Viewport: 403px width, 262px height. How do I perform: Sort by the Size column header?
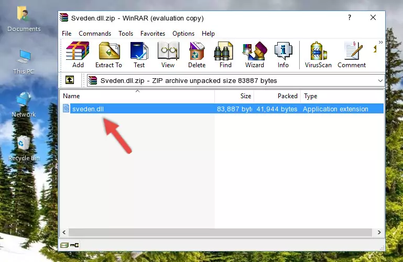(234, 96)
